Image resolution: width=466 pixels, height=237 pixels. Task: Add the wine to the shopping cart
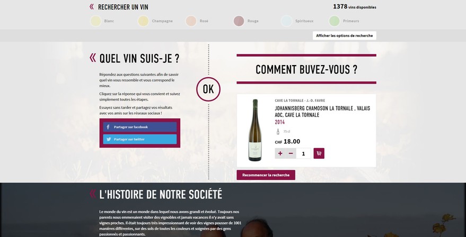click(319, 153)
